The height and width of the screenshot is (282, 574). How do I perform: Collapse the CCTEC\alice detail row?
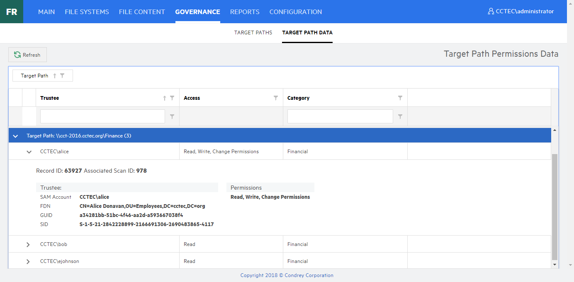[29, 152]
